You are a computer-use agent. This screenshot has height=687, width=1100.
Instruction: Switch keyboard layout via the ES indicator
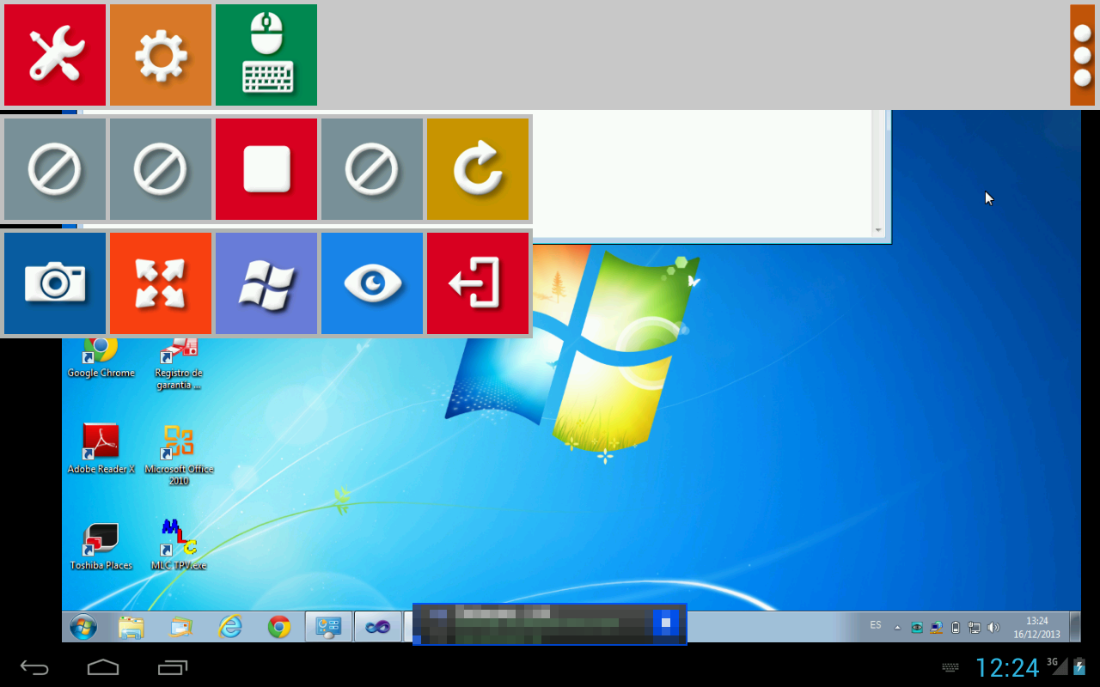coord(875,626)
